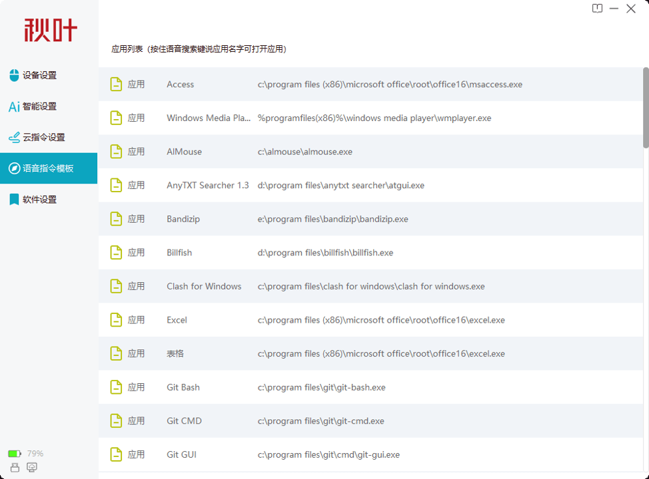The image size is (649, 479).
Task: Click the vertical scrollbar thumb
Action: tap(646, 108)
